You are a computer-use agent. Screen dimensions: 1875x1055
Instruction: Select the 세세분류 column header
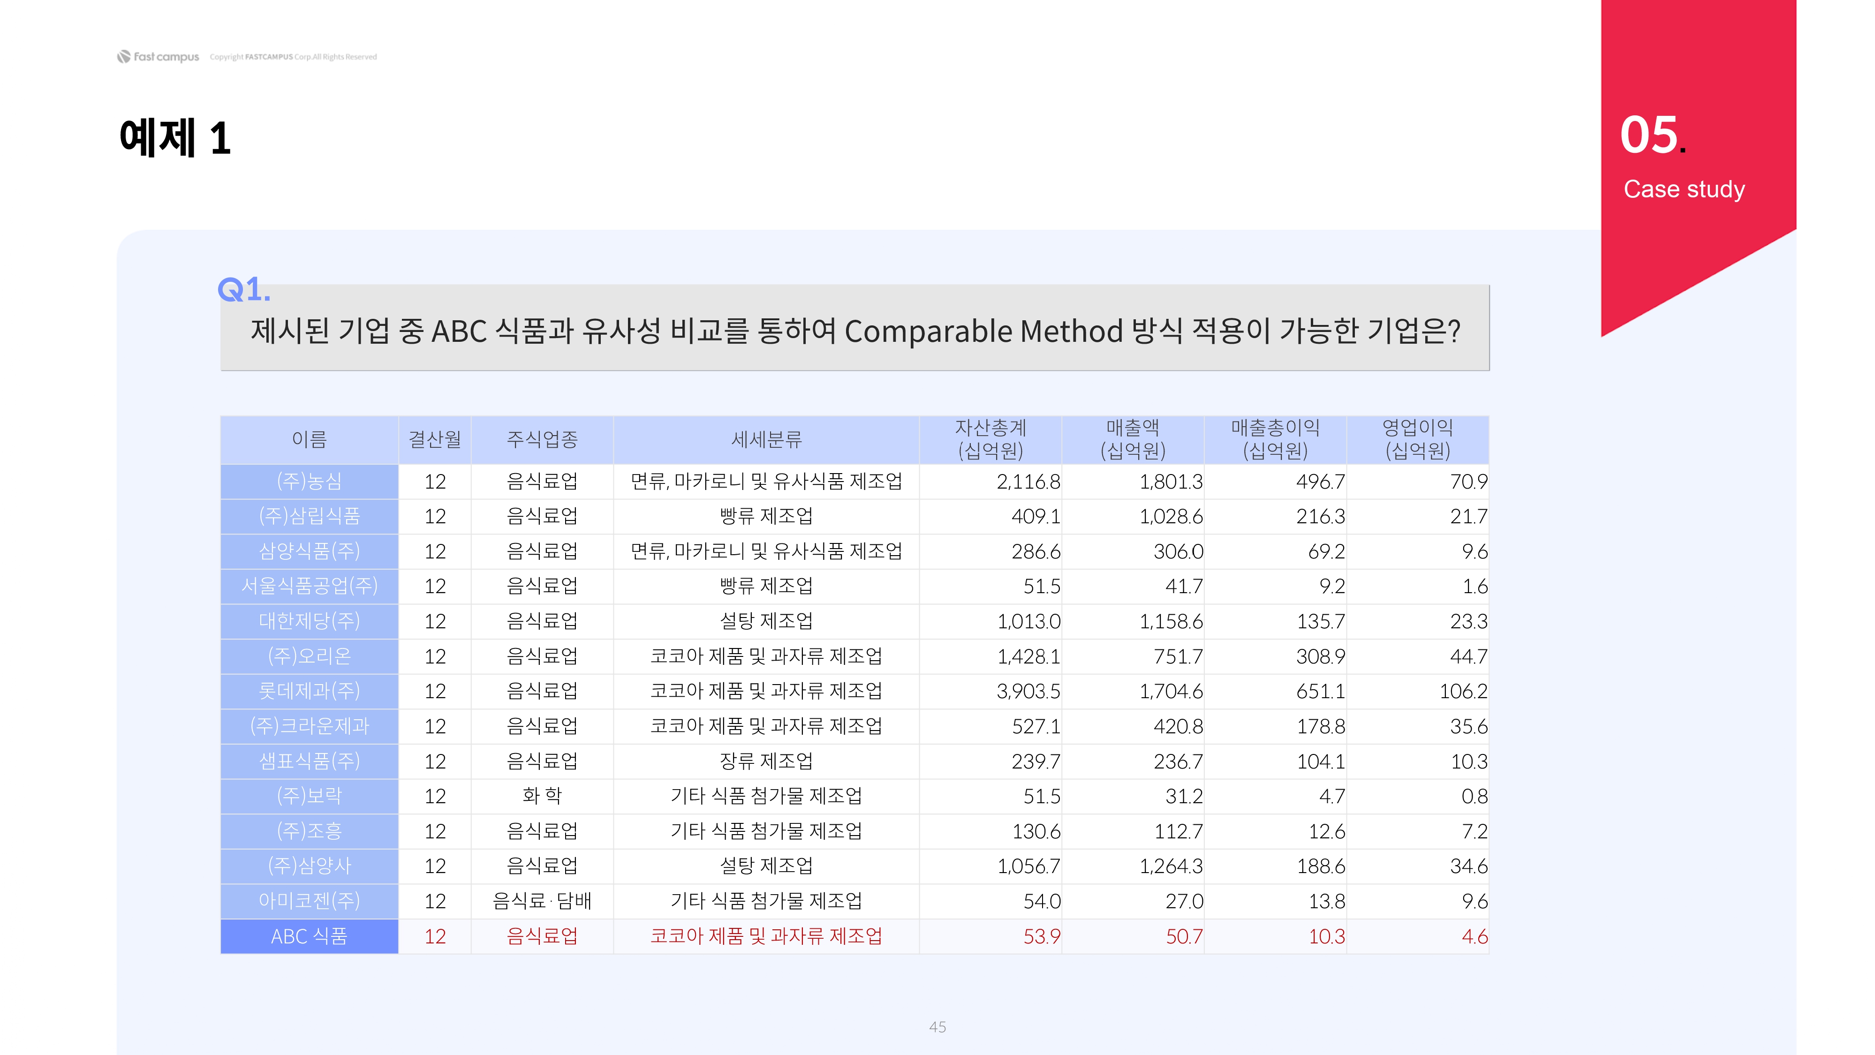[x=766, y=439]
